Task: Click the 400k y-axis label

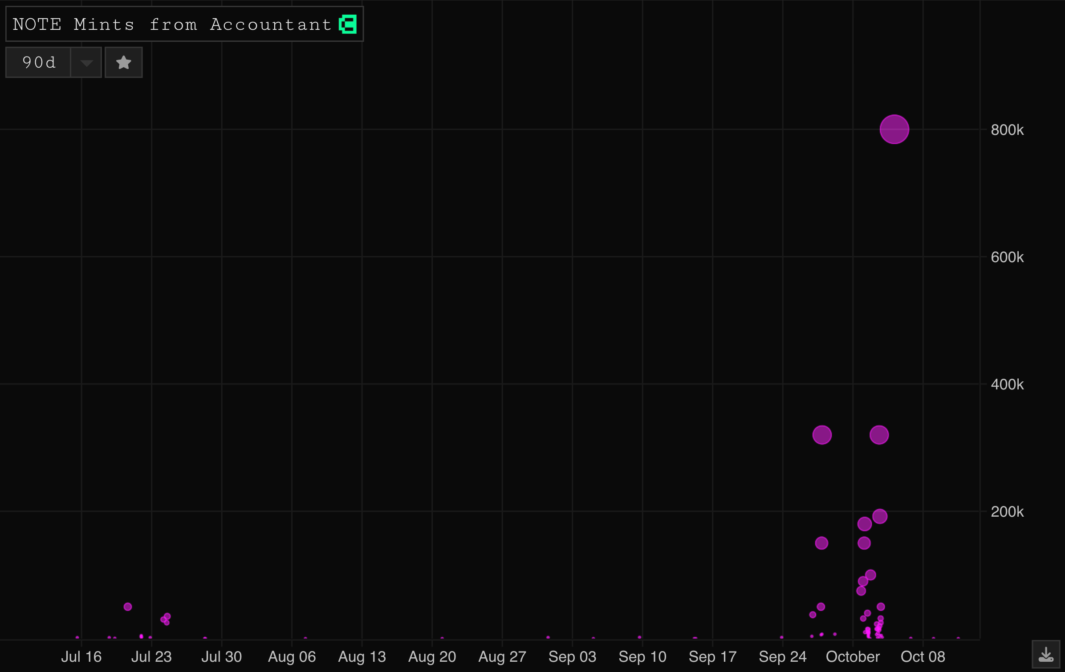Action: coord(1007,385)
